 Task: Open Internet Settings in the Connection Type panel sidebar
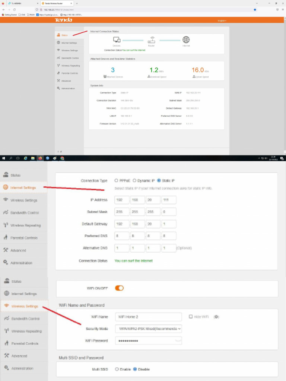click(23, 188)
